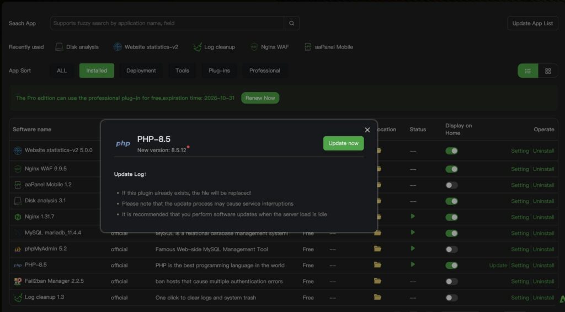The height and width of the screenshot is (312, 565).
Task: Open Log cleanup from recently used
Action: (214, 47)
